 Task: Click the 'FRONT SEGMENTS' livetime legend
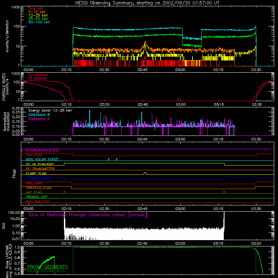click(48, 267)
